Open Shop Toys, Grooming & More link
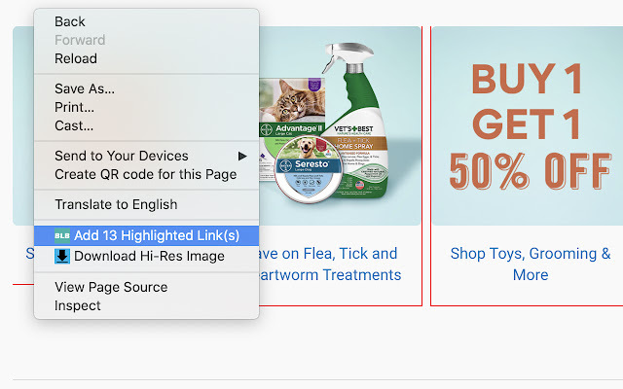Screen dimensions: 623x389 point(531,264)
